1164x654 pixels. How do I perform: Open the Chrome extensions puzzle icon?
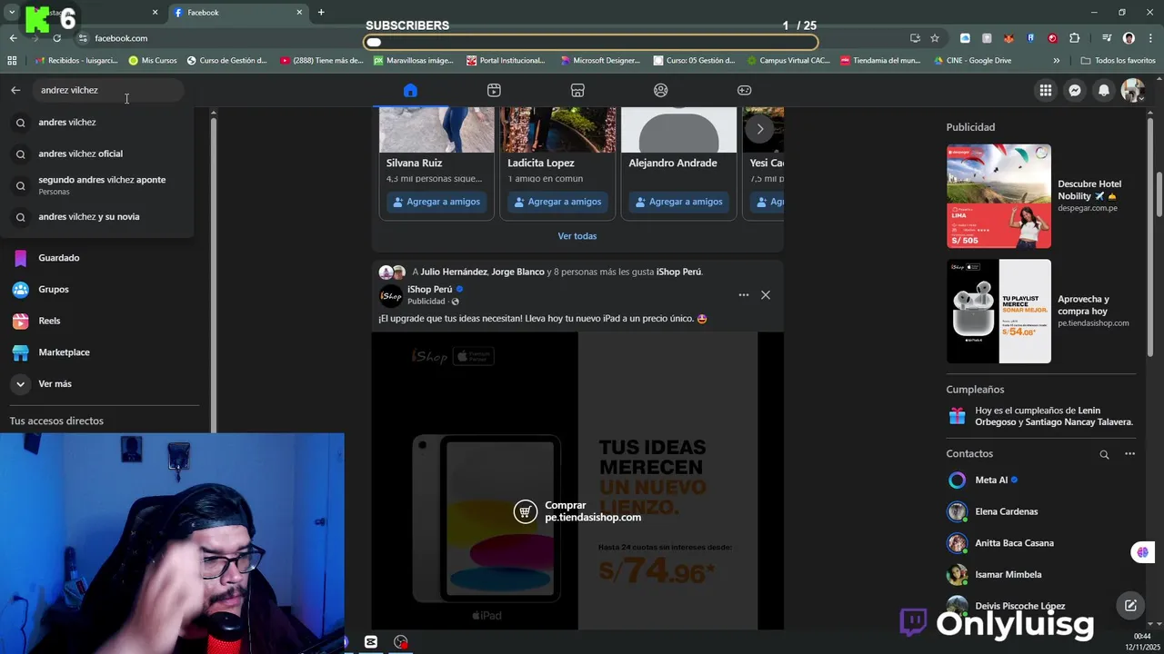pos(1075,38)
